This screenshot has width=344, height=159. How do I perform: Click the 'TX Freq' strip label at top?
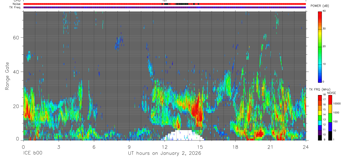[x=15, y=7]
